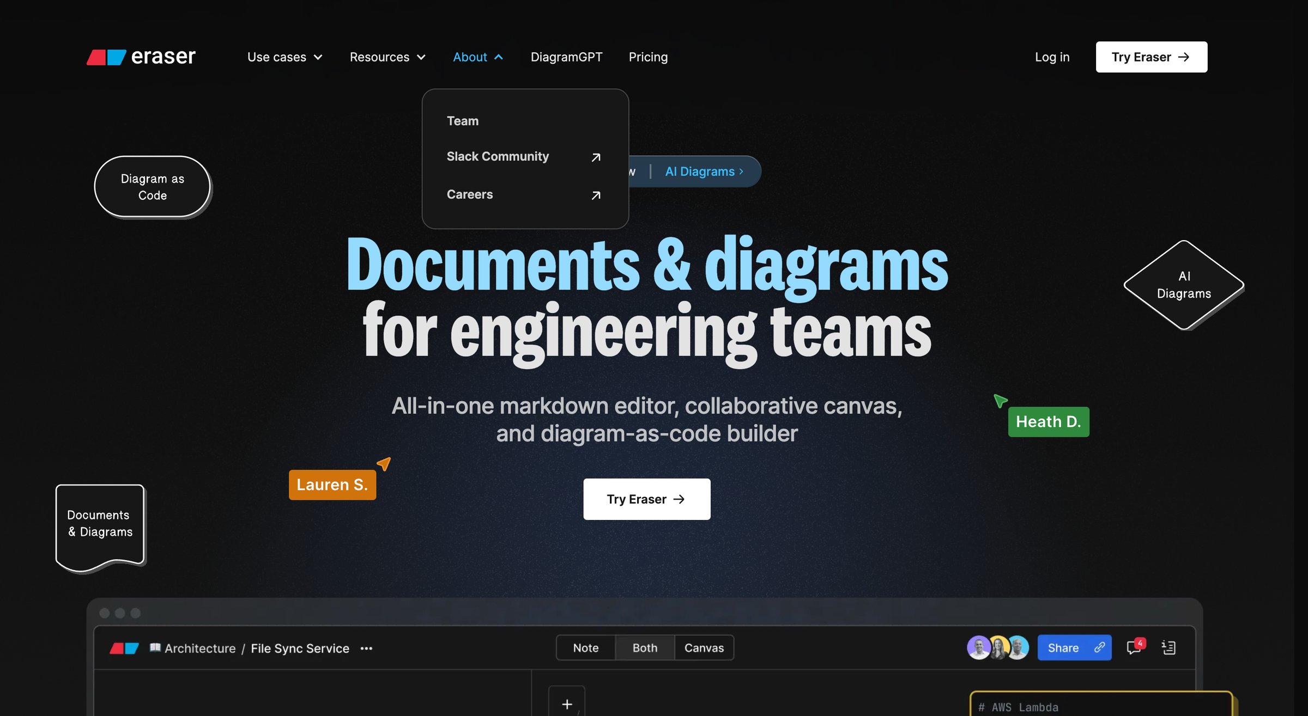The width and height of the screenshot is (1308, 716).
Task: Switch to Note view tab
Action: pyautogui.click(x=585, y=647)
